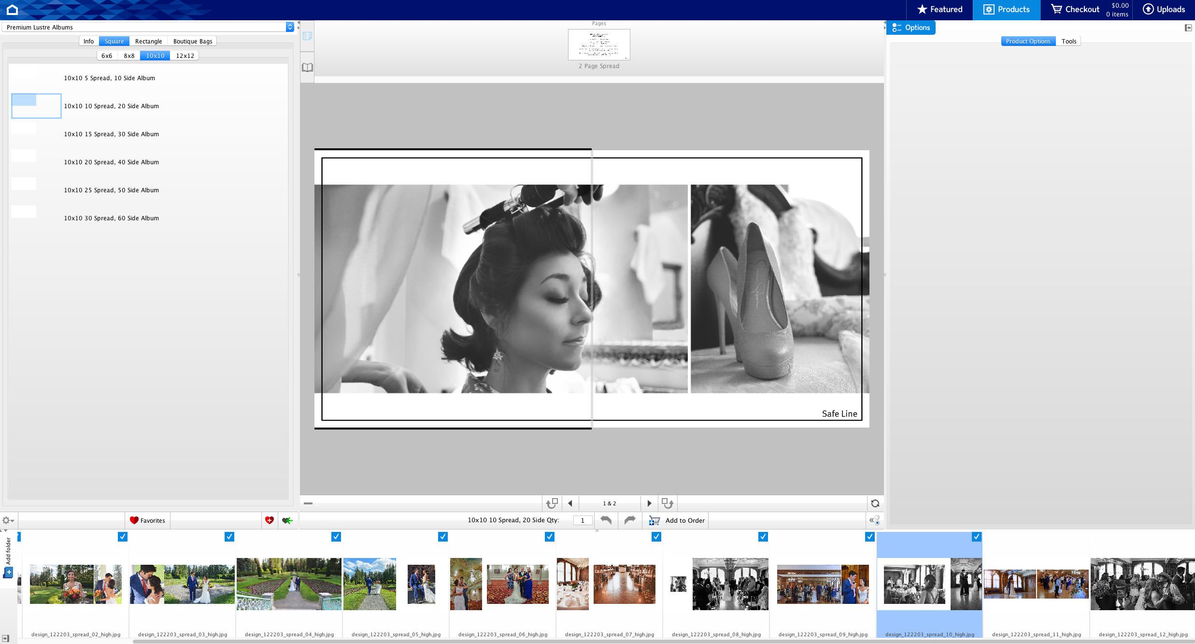Select the 10x10 size tab
The image size is (1195, 644).
coord(155,56)
